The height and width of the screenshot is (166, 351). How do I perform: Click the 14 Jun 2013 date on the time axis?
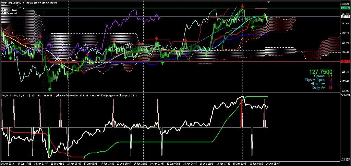tap(8, 164)
